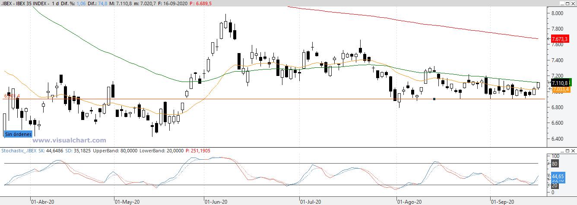Click the '1 d' timeframe label

[x=61, y=3]
